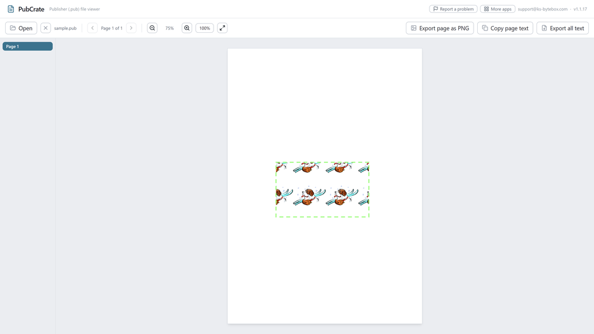Screen dimensions: 594x334
Task: Select the dog pattern image on page
Action: [x=322, y=189]
